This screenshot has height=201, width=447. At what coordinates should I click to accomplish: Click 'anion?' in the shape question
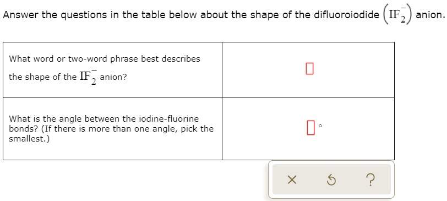[113, 77]
